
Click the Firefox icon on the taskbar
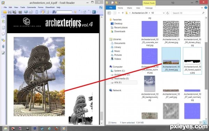(57, 129)
